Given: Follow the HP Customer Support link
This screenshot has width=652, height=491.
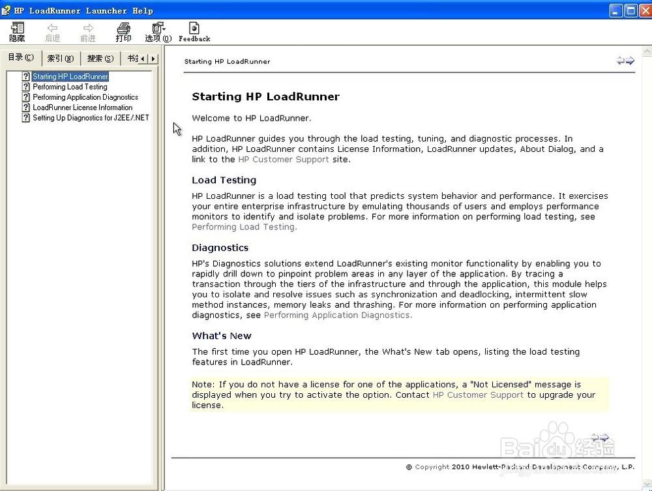Looking at the screenshot, I should pyautogui.click(x=283, y=159).
